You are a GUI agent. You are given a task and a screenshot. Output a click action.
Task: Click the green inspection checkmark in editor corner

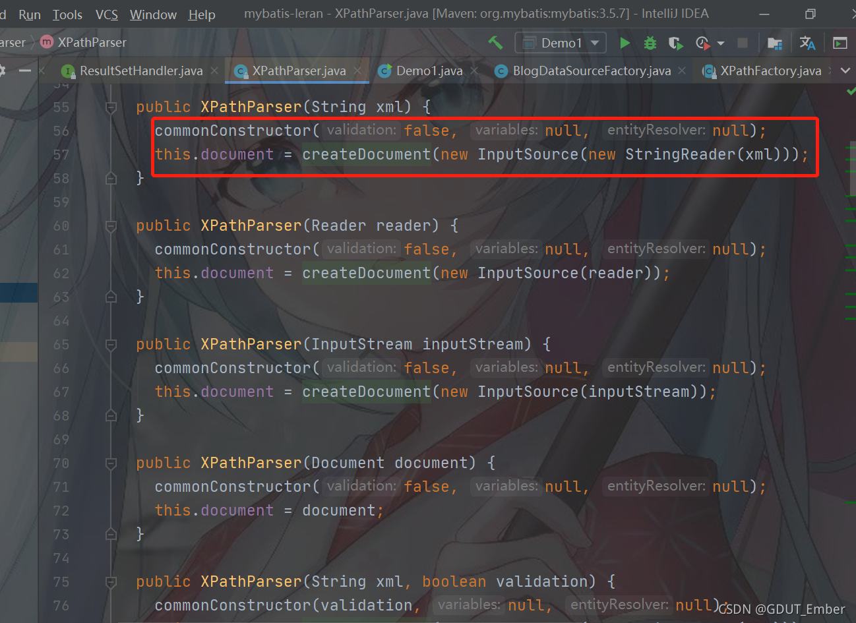click(850, 92)
